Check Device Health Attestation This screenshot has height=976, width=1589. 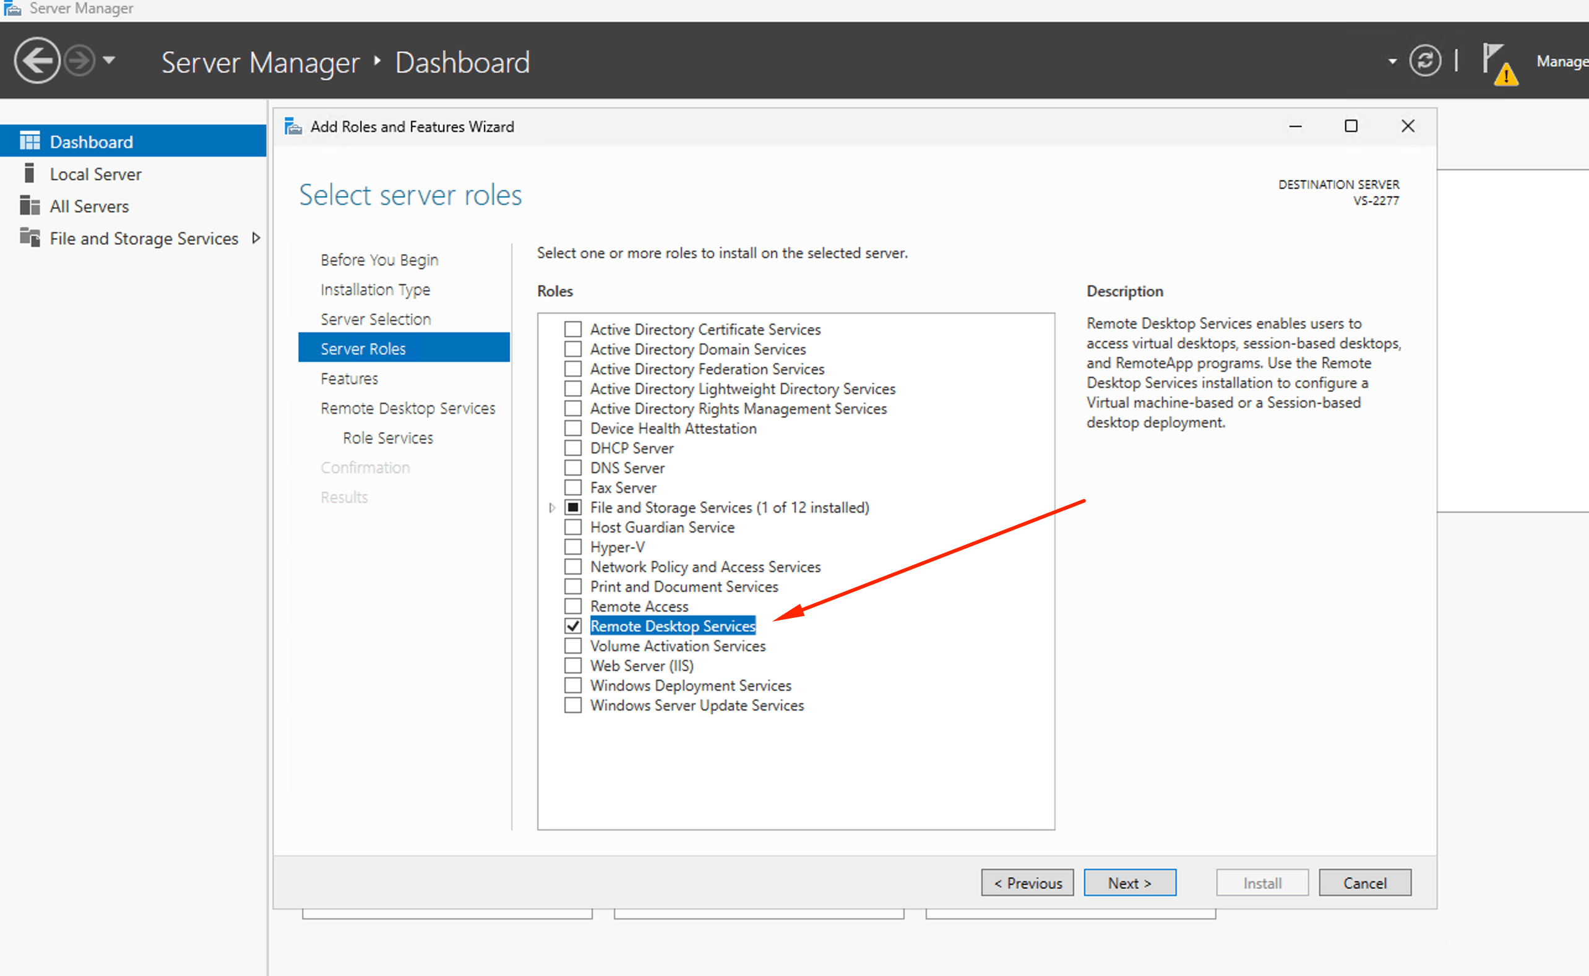573,428
